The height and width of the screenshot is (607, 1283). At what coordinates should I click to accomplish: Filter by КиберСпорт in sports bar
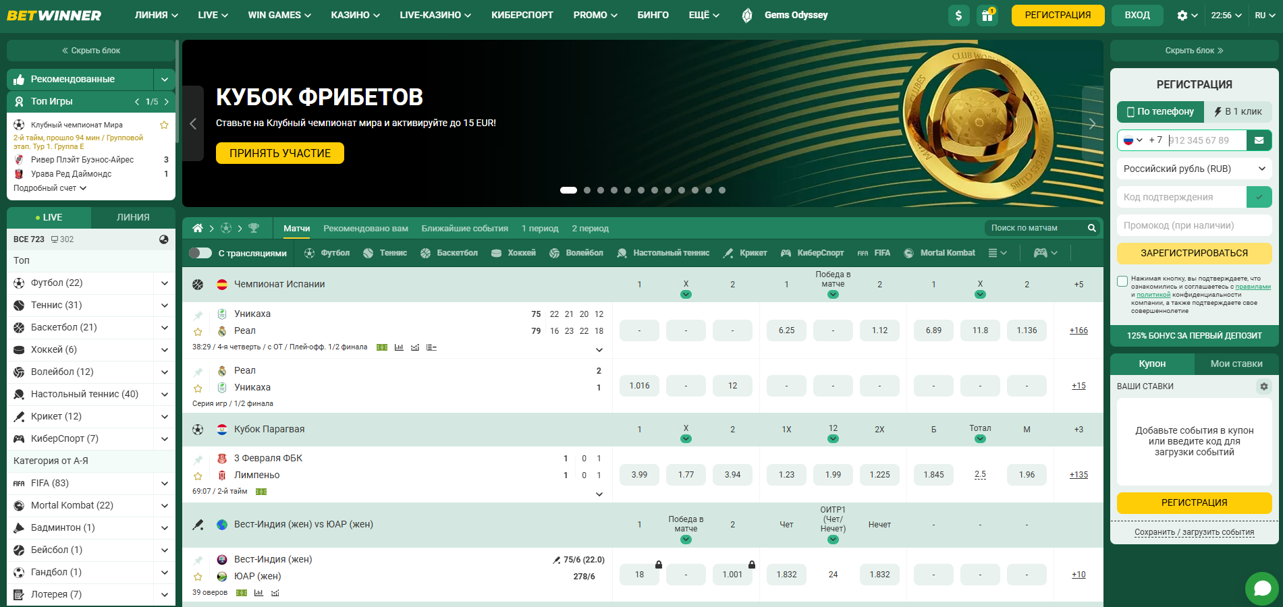(x=812, y=253)
